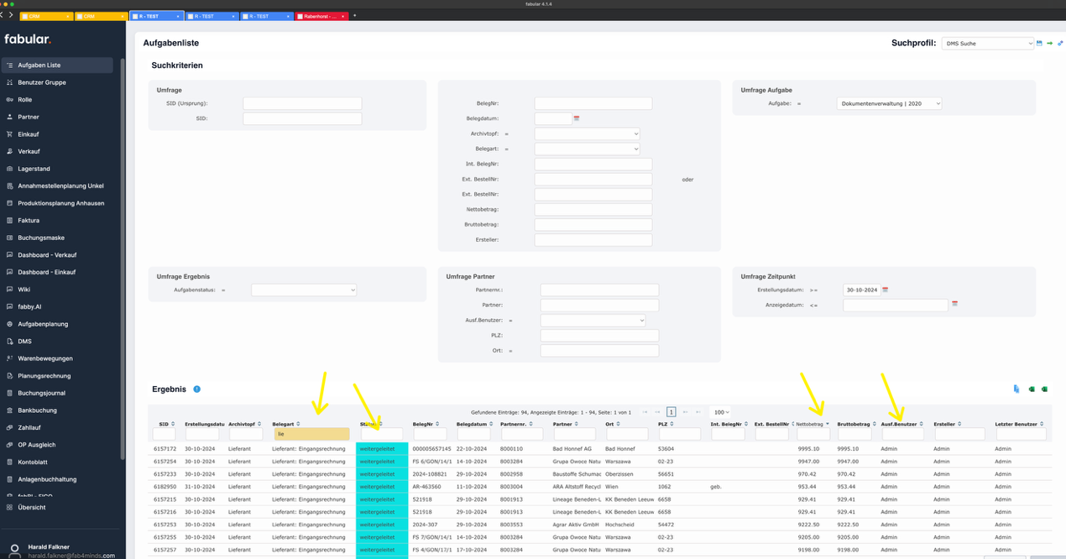Click the sort arrows on the SID column
Image resolution: width=1066 pixels, height=559 pixels.
pos(173,424)
